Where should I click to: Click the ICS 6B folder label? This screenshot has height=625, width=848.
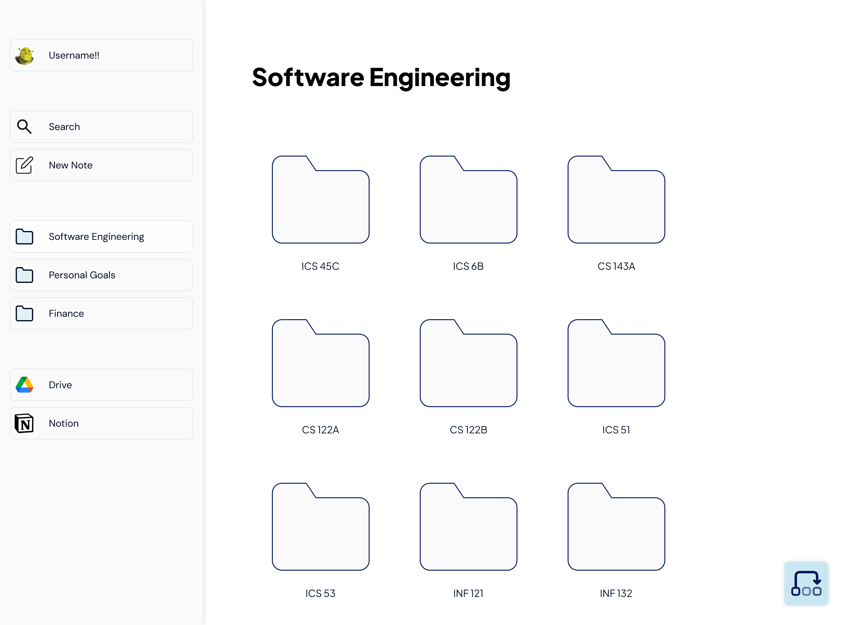tap(469, 266)
